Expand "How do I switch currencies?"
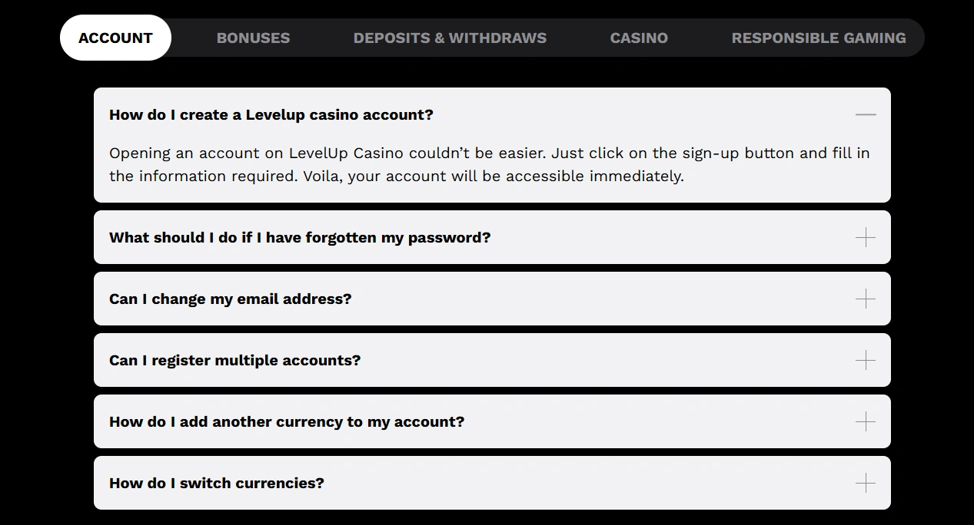The image size is (974, 525). click(x=217, y=483)
